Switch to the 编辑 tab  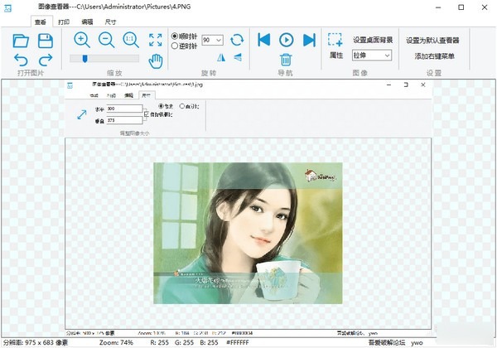[x=87, y=22]
